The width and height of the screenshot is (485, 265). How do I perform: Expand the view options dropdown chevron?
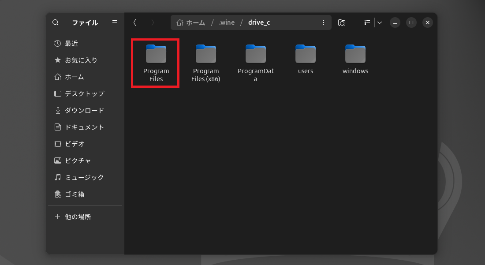click(x=379, y=22)
